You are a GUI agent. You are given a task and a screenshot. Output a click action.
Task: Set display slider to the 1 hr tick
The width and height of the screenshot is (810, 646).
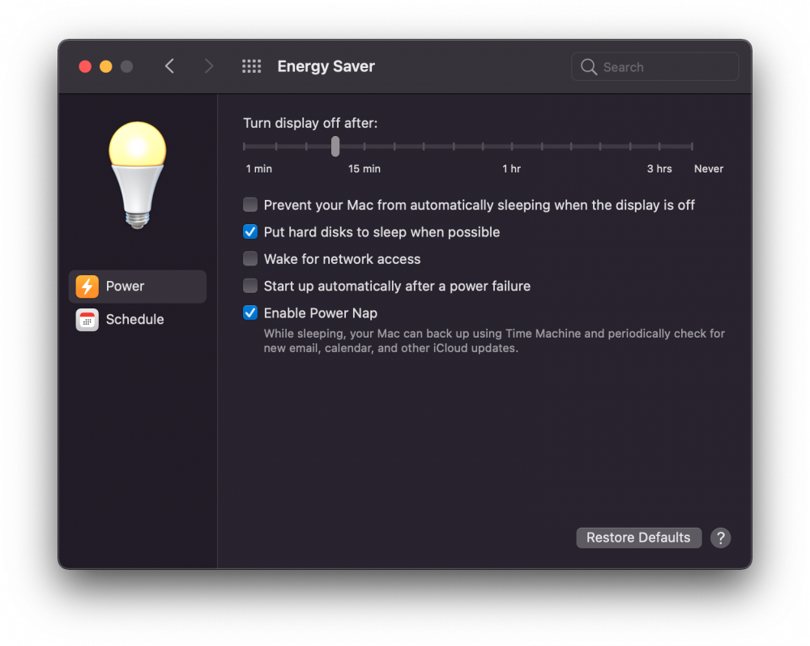tap(512, 147)
